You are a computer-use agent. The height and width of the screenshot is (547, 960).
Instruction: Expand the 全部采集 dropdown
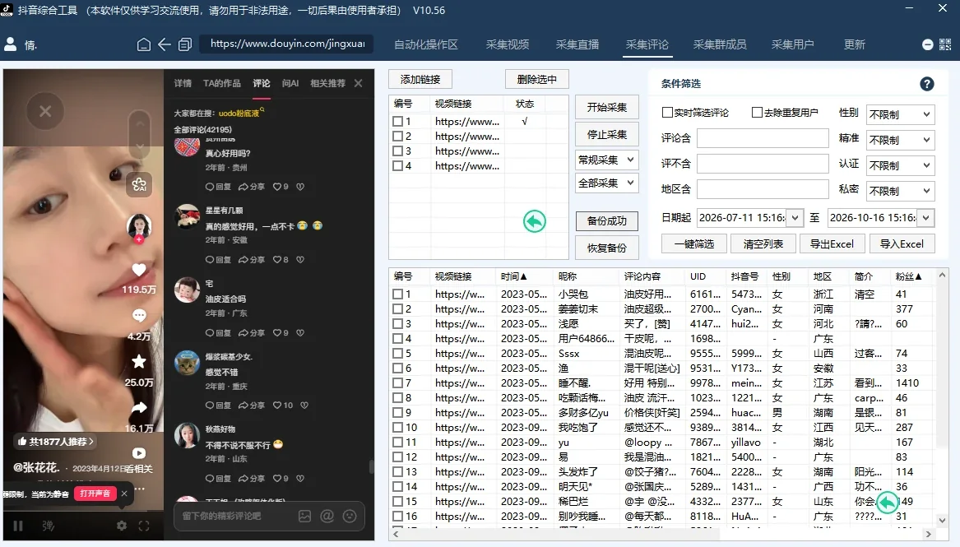point(607,183)
